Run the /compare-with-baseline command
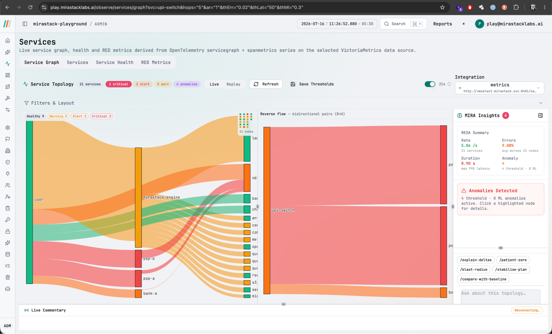The width and height of the screenshot is (552, 334). pos(483,279)
